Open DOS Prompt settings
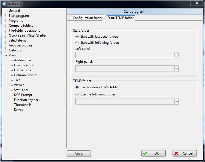The width and height of the screenshot is (205, 162). [x=23, y=95]
